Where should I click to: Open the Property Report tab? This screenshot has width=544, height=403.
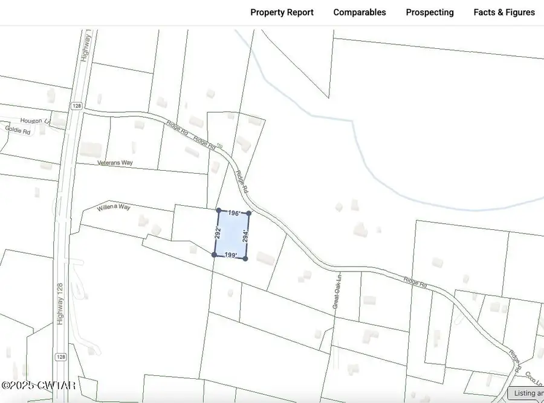tap(282, 12)
